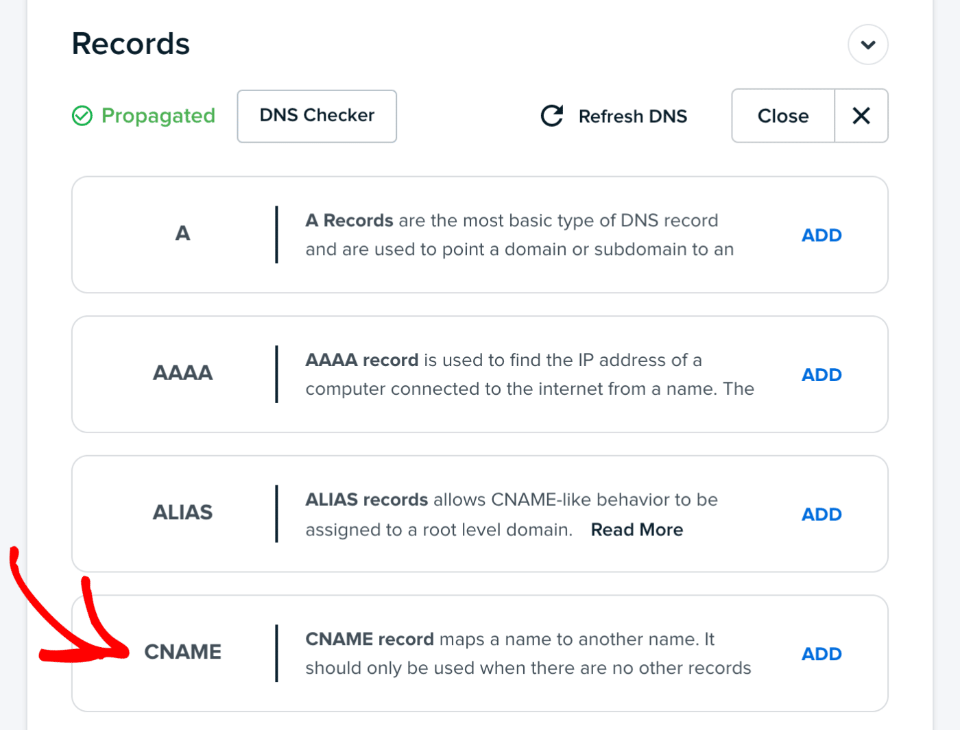
Task: Open Read More for ALIAS records
Action: pos(636,529)
